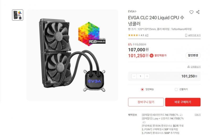
Task: Open the 4건 review count link
Action: click(147, 35)
